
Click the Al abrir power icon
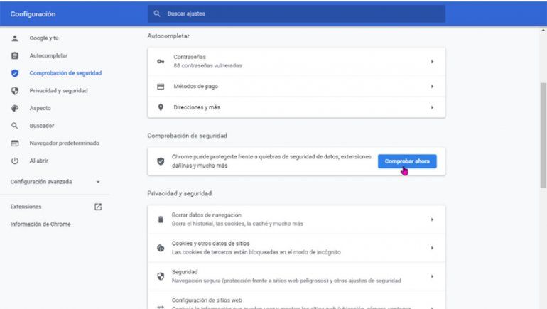pos(14,161)
